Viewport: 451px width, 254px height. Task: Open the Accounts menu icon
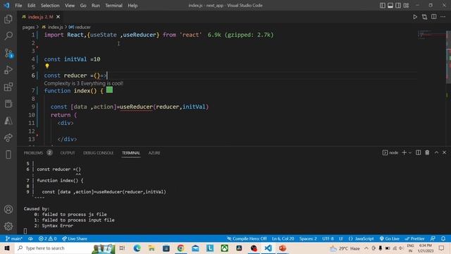pos(8,210)
